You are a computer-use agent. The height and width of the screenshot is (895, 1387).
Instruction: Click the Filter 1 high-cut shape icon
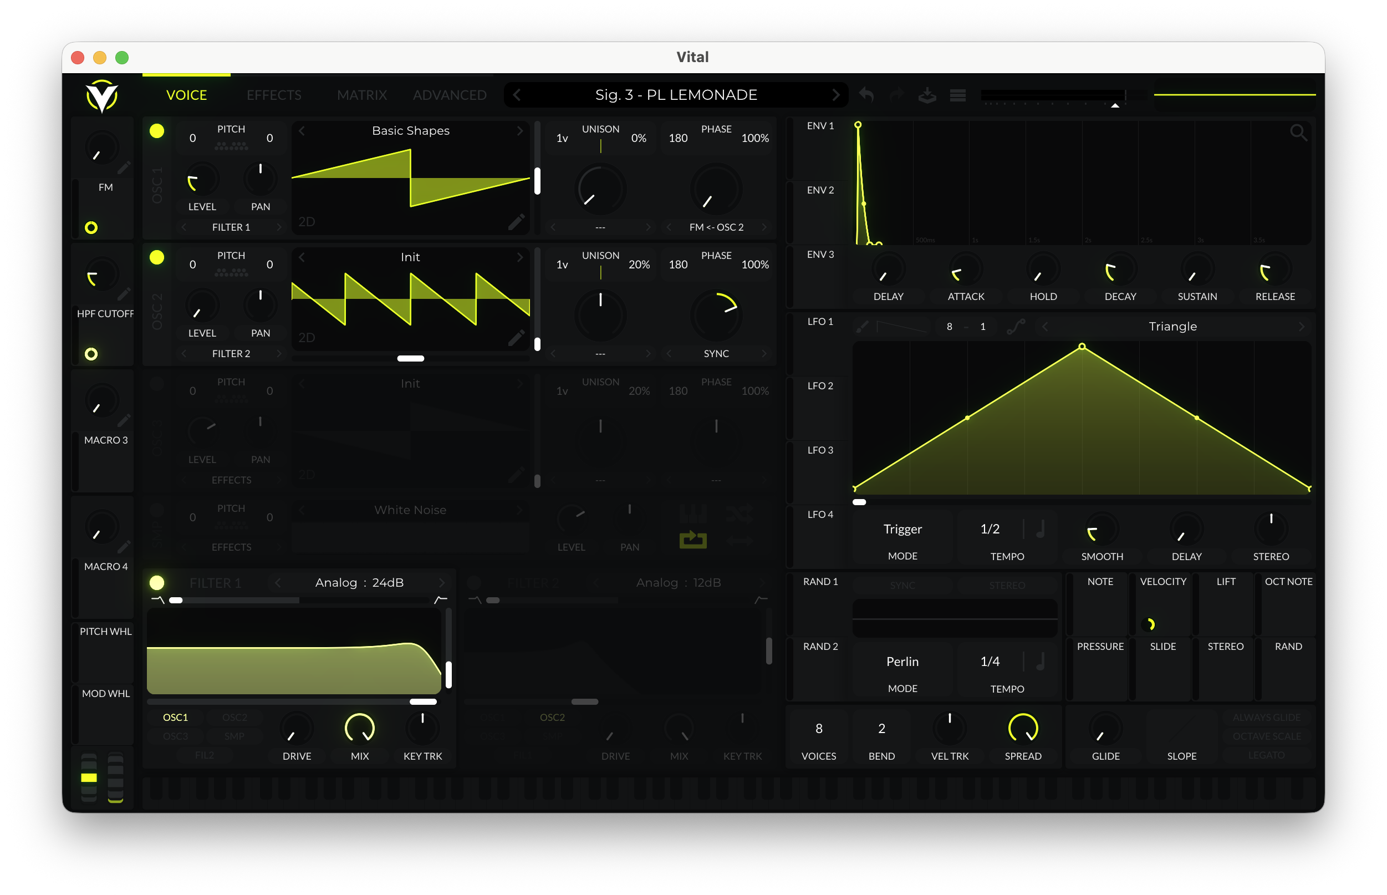tap(441, 600)
